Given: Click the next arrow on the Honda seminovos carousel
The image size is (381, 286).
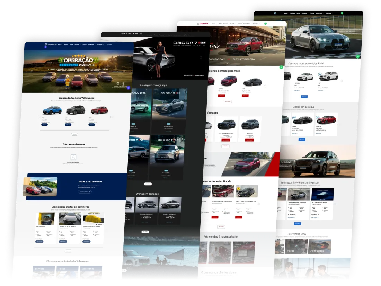Looking at the screenshot, I should [x=259, y=204].
